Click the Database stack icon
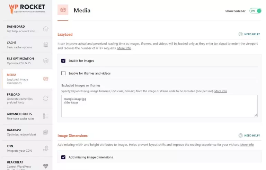266x170 pixels. click(46, 132)
